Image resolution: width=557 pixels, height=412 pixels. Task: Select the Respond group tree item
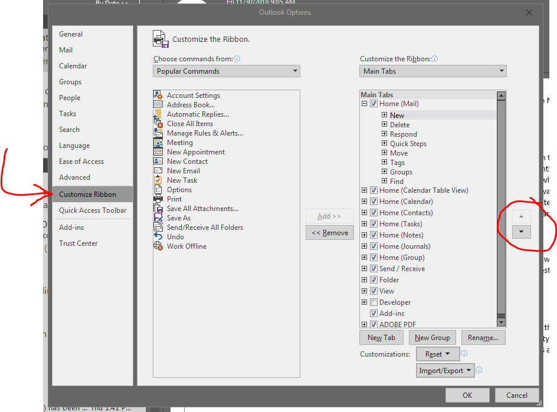coord(404,134)
